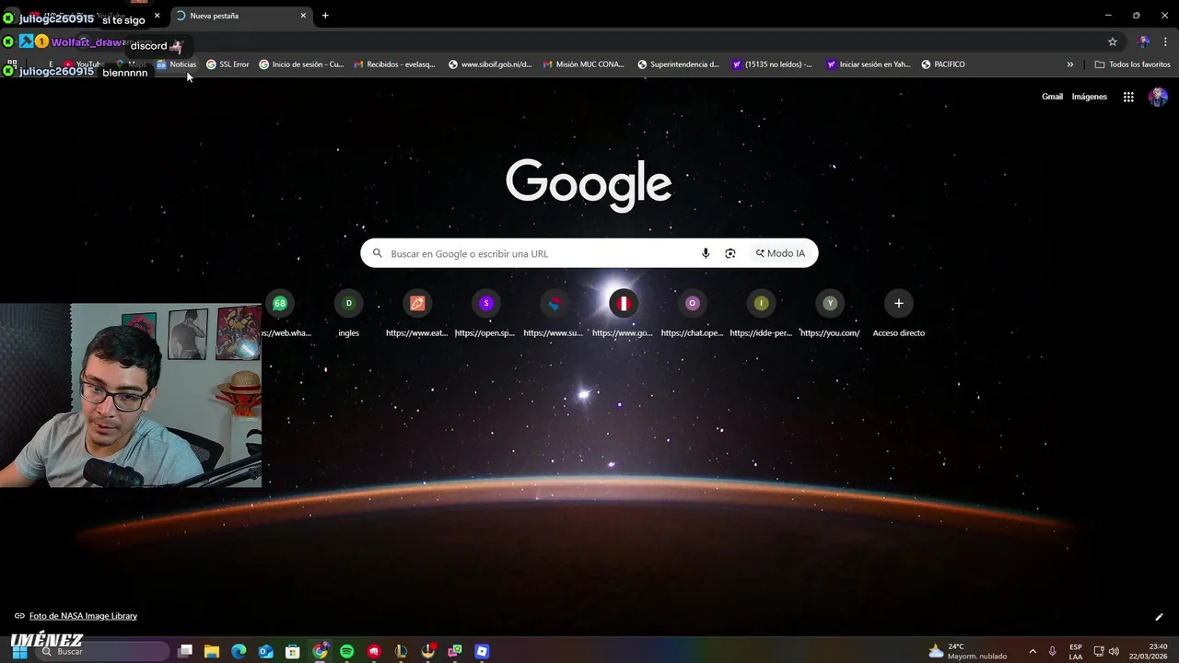
Task: Open the Imágenes link
Action: (1090, 97)
